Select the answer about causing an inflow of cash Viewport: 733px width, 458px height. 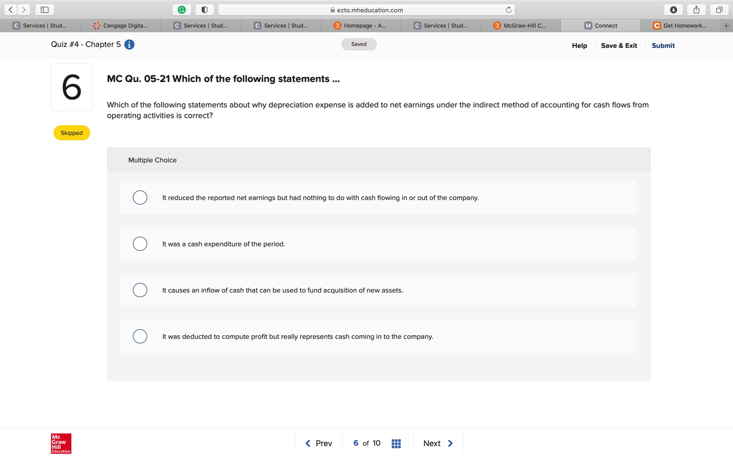point(140,290)
